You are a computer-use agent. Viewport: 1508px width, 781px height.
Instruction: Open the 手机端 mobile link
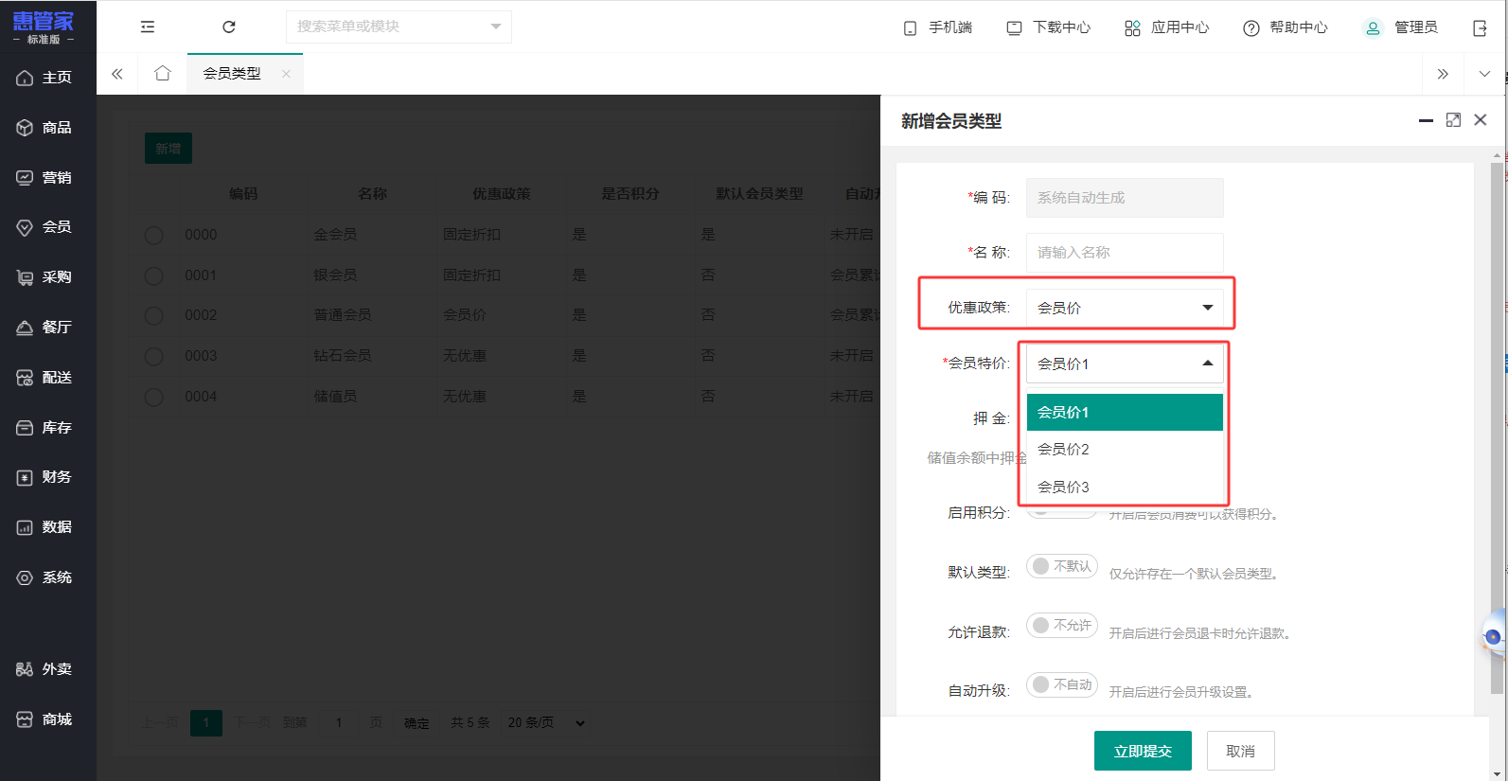coord(937,27)
